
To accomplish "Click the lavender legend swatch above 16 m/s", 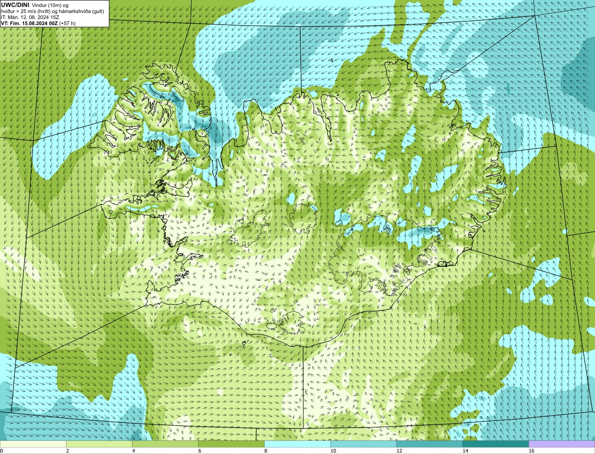I will 562,444.
